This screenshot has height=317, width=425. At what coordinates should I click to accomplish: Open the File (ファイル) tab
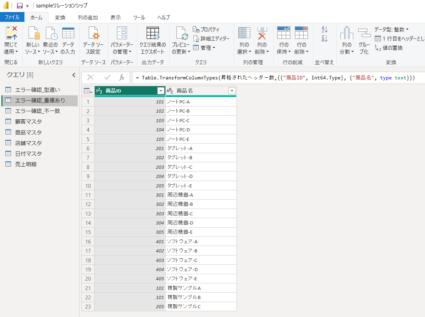click(12, 17)
